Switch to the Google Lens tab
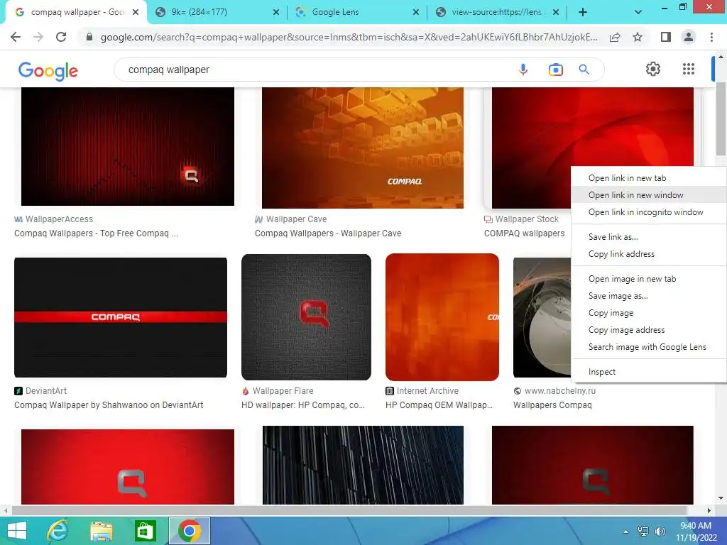The height and width of the screenshot is (545, 727). coord(356,12)
